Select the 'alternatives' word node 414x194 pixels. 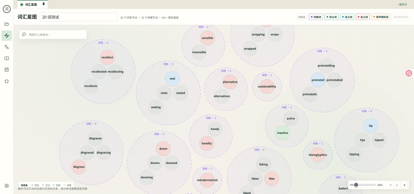point(222,96)
